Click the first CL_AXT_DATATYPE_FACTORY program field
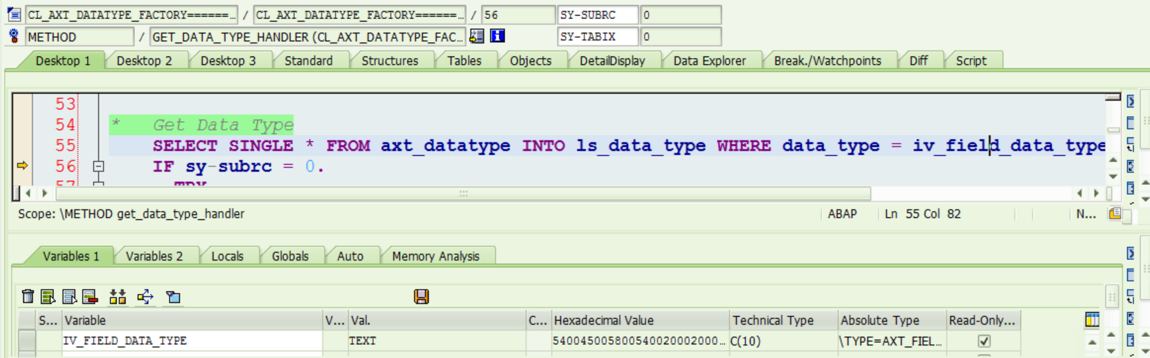The width and height of the screenshot is (1150, 358). (x=131, y=14)
